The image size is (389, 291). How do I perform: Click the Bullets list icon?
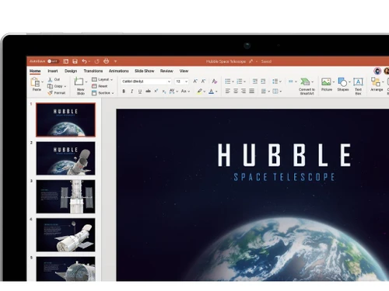click(x=228, y=81)
